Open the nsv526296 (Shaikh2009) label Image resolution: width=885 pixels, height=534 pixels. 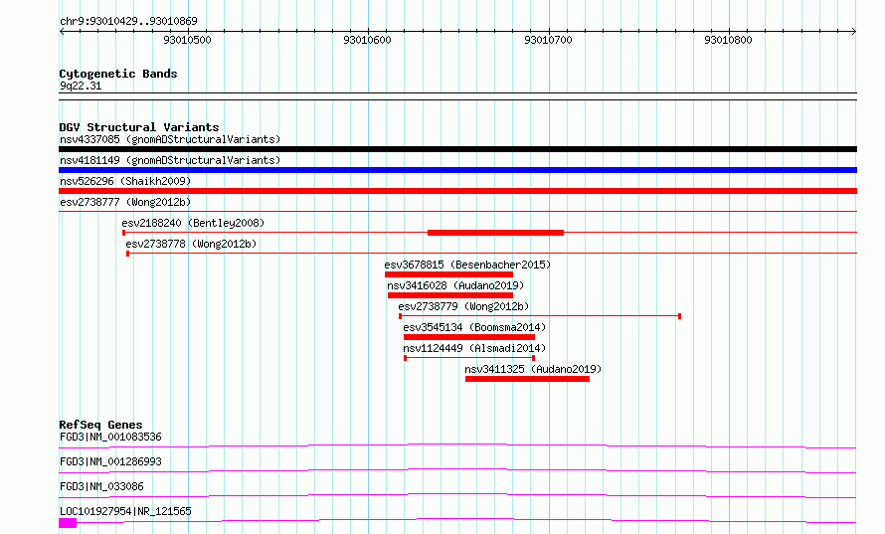(125, 181)
